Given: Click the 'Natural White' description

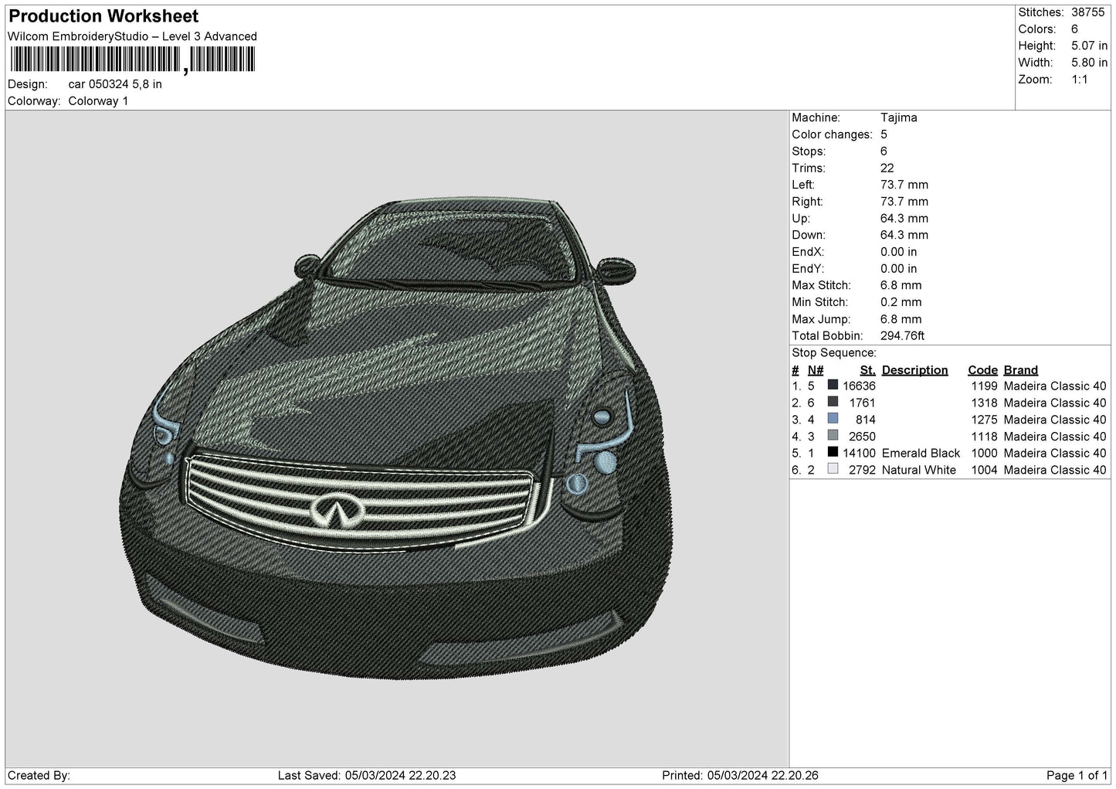Looking at the screenshot, I should click(918, 470).
